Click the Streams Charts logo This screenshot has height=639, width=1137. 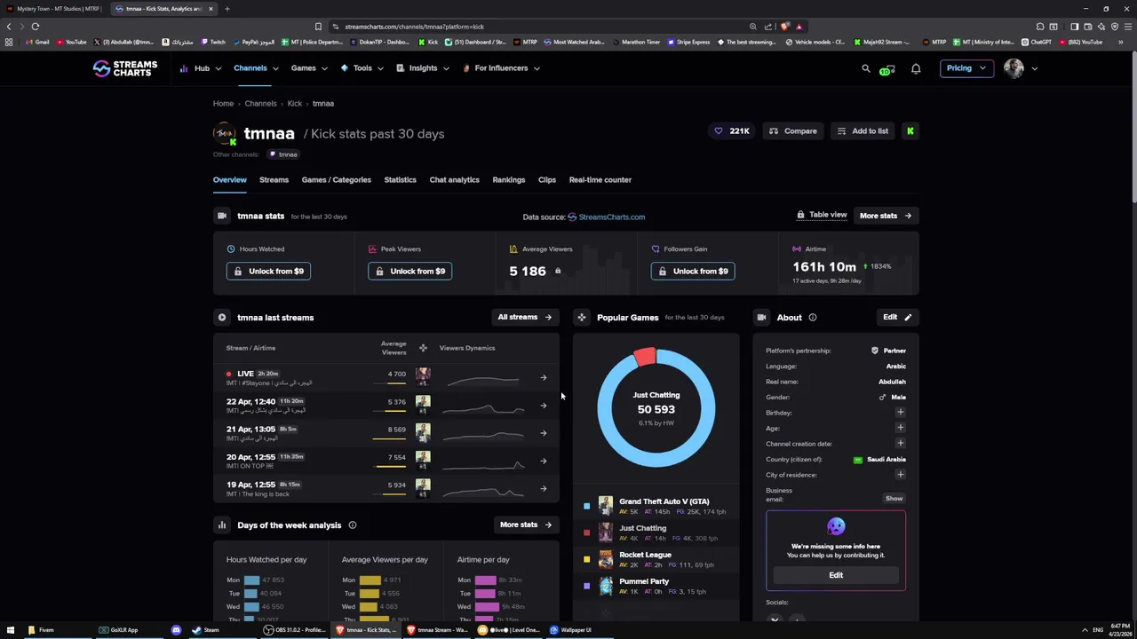click(x=125, y=68)
